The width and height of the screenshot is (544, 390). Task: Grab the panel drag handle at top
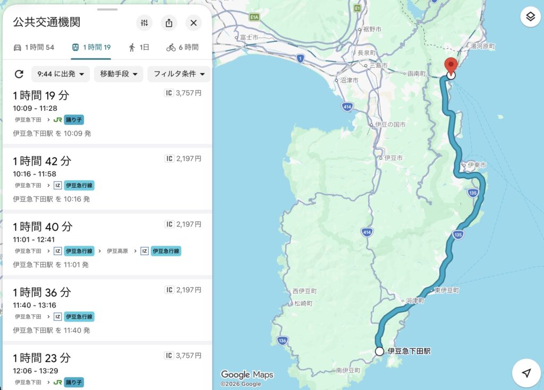tap(107, 10)
